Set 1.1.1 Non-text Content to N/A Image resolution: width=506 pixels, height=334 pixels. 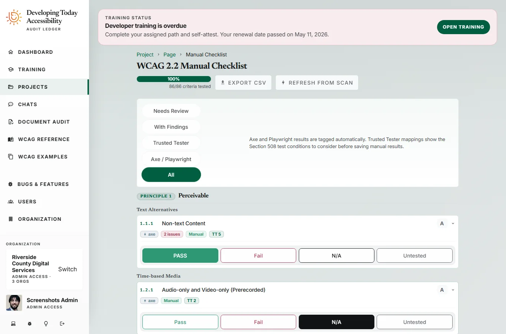[337, 256]
